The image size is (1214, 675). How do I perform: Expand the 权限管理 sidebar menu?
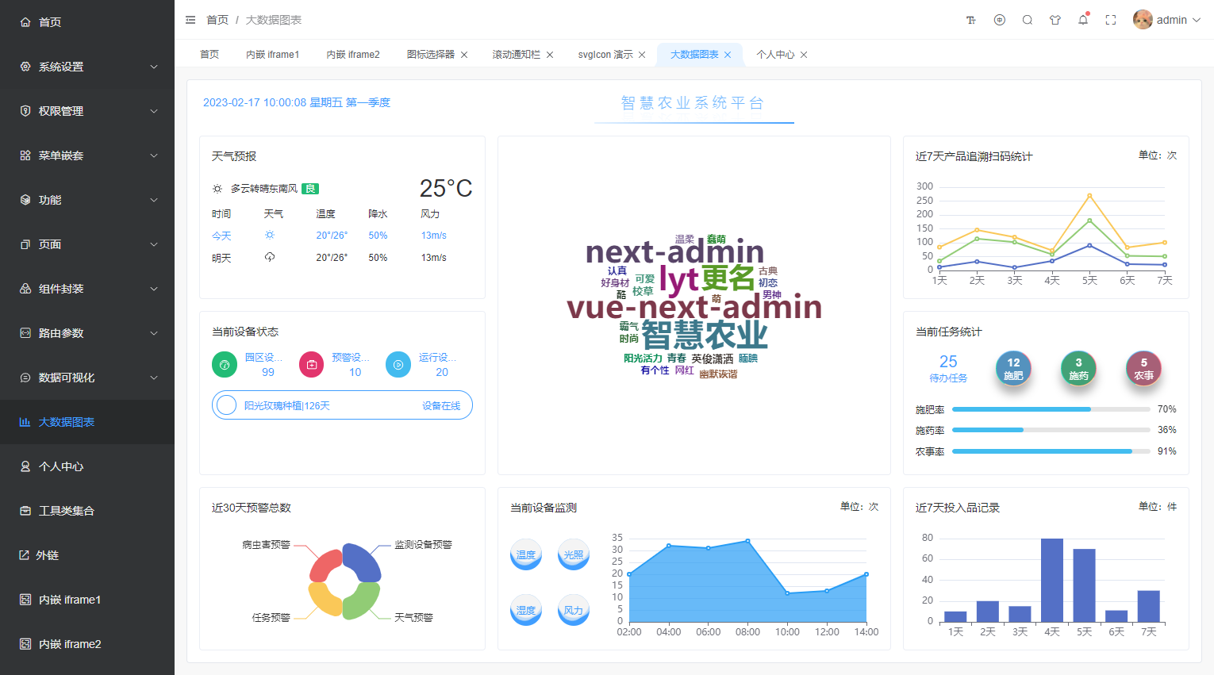point(87,111)
